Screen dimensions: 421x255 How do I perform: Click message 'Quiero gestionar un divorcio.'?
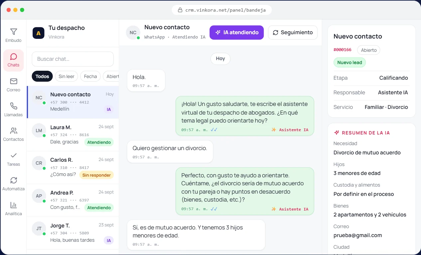170,152
